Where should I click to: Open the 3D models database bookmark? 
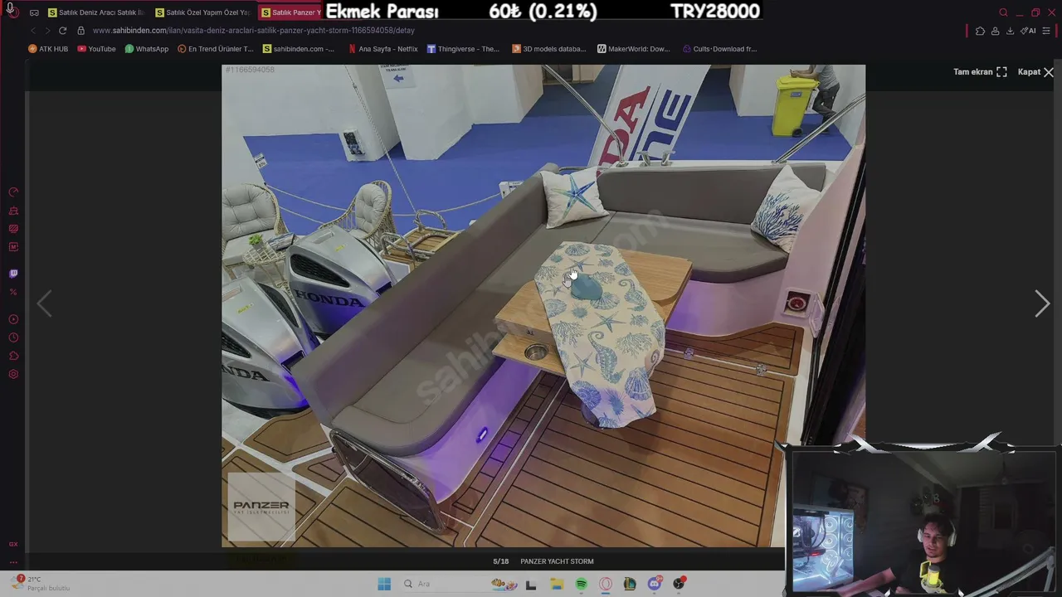pyautogui.click(x=549, y=49)
